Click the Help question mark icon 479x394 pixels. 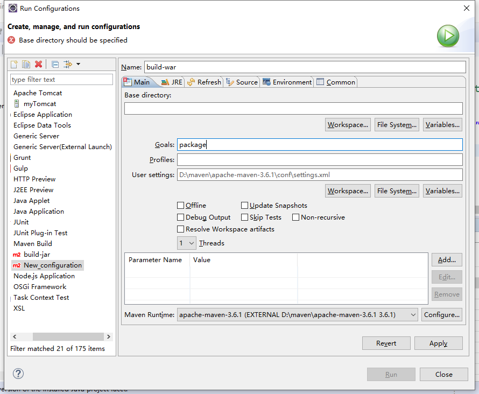[18, 374]
